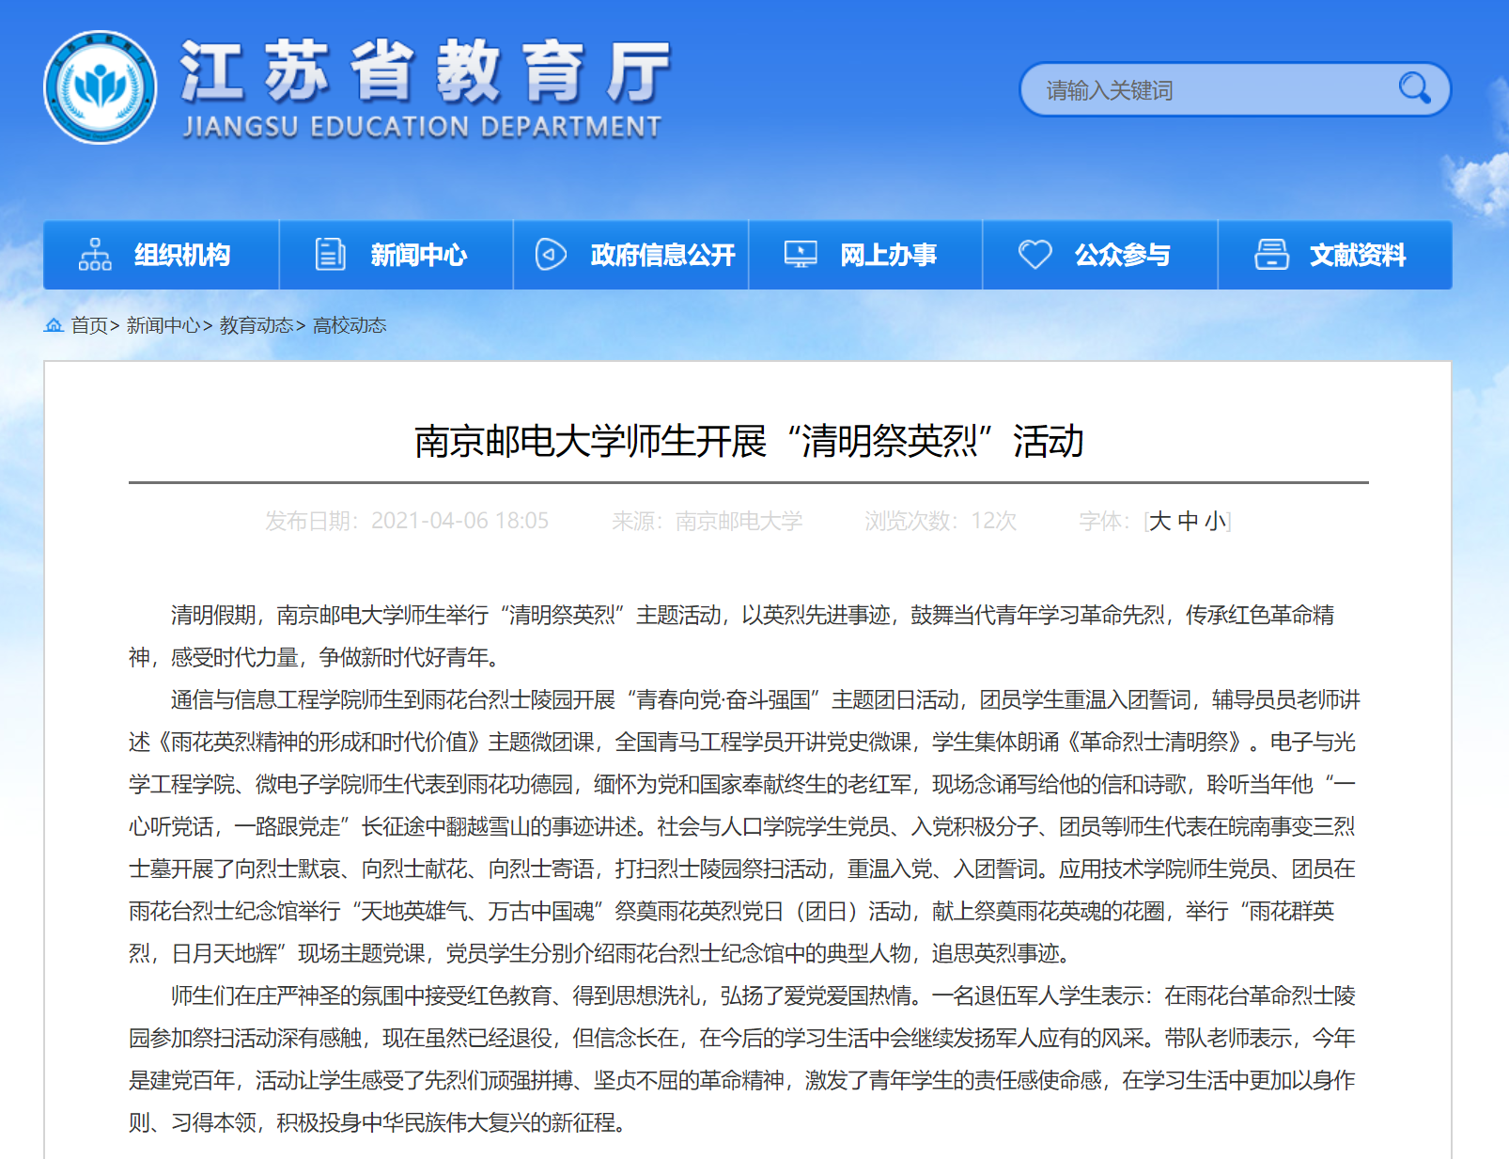Open the 教育动态 breadcrumb link
This screenshot has height=1159, width=1509.
pos(257,325)
